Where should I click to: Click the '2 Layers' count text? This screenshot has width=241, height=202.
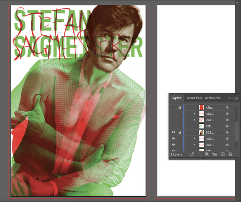coord(176,154)
